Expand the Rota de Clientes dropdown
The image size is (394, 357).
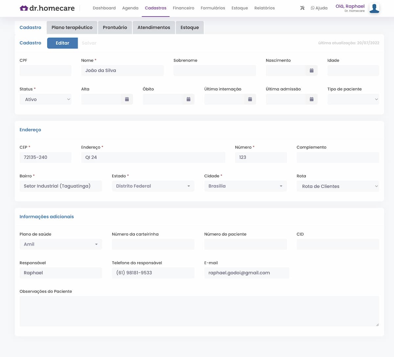click(x=338, y=186)
